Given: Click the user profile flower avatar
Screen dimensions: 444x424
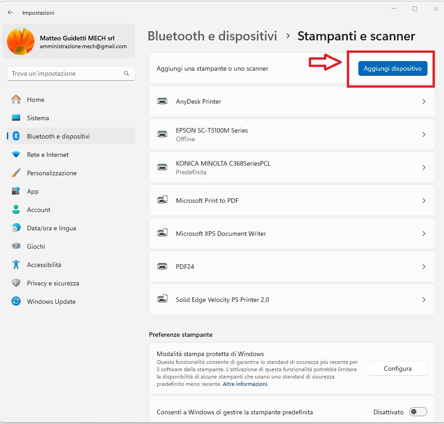Looking at the screenshot, I should (21, 41).
